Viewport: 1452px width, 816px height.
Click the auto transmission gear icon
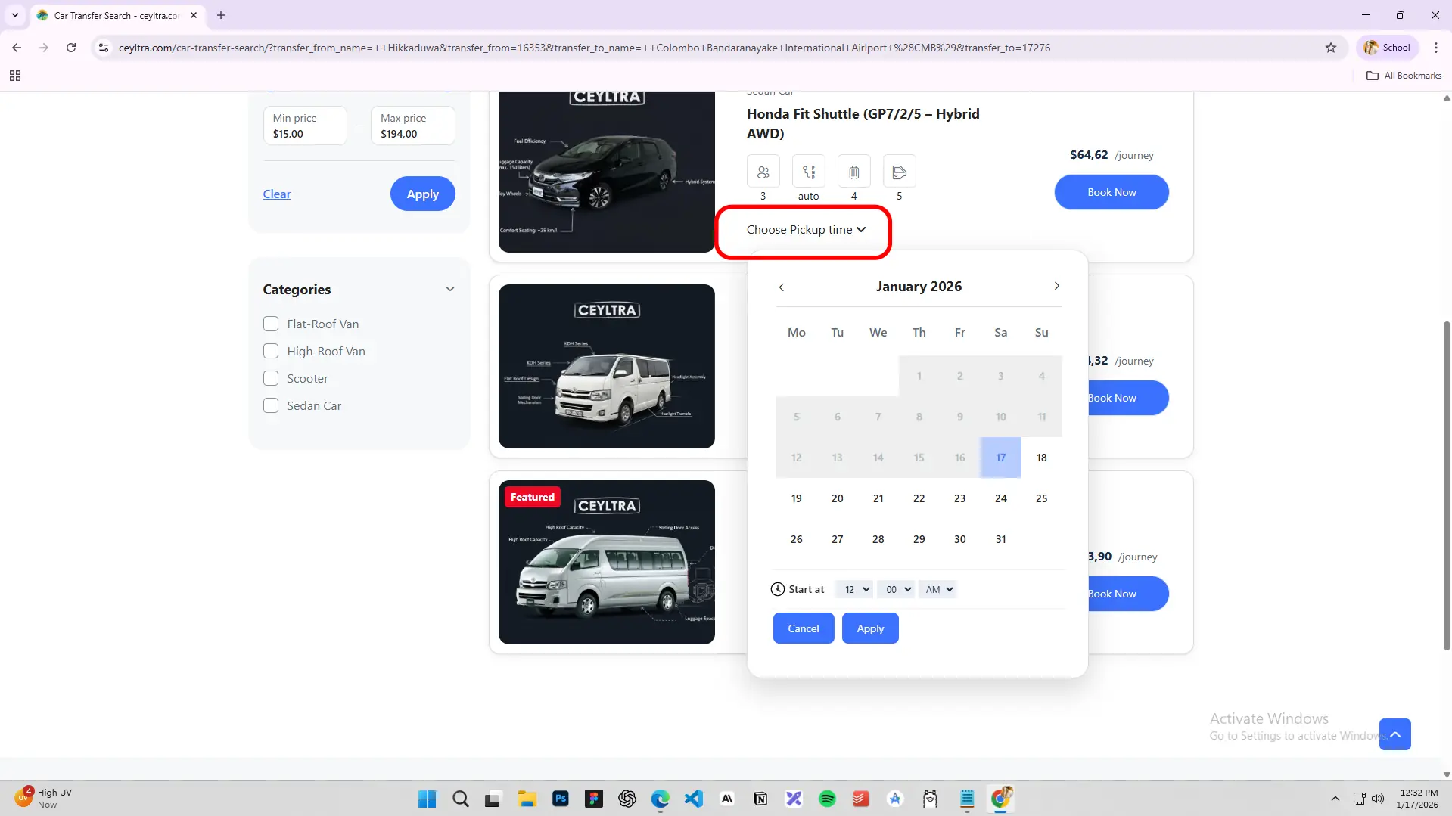(x=808, y=172)
